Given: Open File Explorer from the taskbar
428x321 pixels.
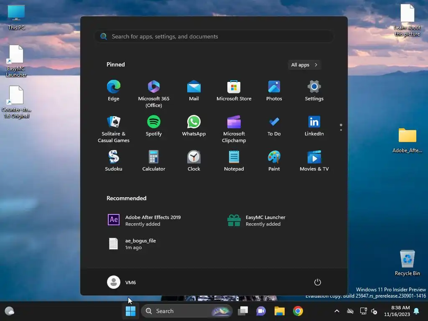Looking at the screenshot, I should [x=280, y=311].
